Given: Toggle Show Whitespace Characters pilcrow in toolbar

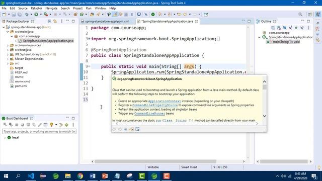Looking at the screenshot, I should click(132, 15).
